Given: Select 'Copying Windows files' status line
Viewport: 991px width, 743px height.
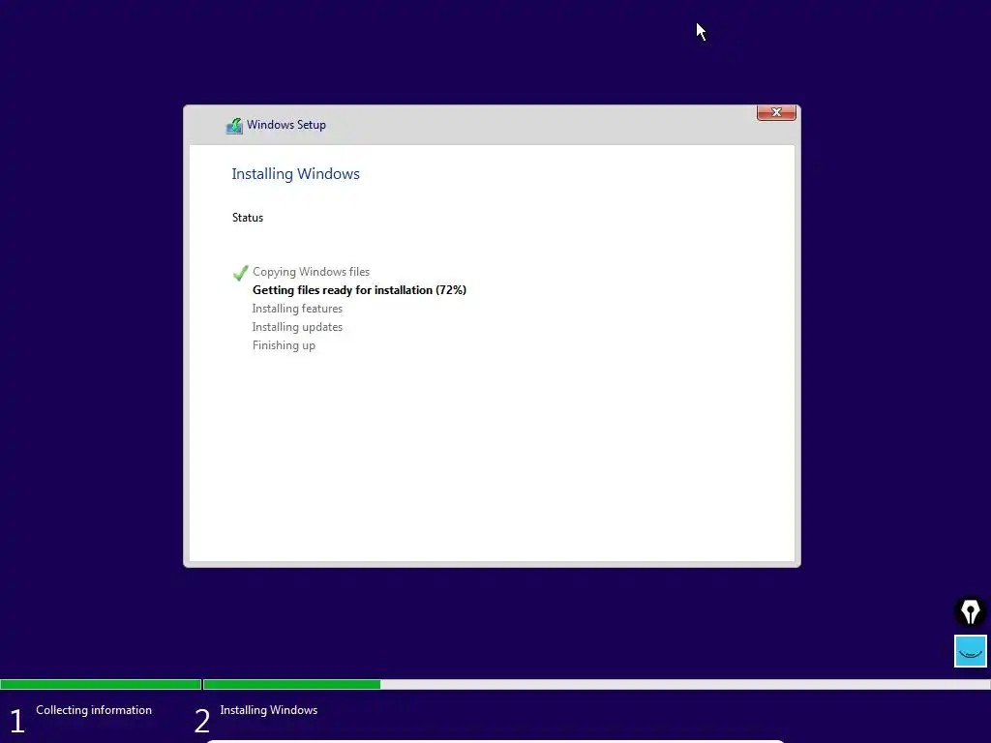Looking at the screenshot, I should [x=311, y=272].
